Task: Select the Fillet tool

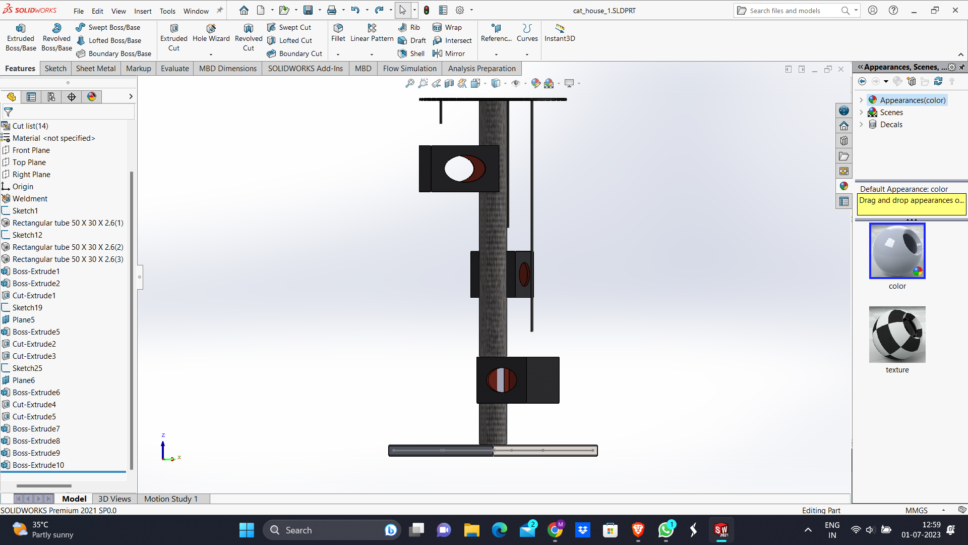Action: click(x=338, y=32)
